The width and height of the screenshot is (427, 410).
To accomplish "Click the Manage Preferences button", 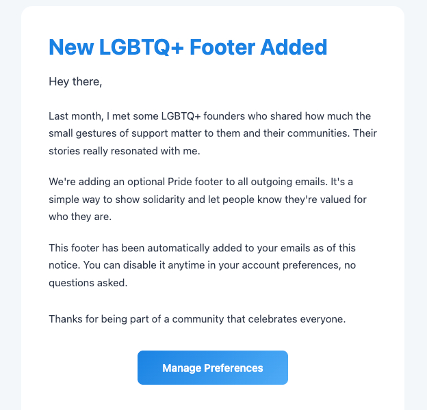I will click(x=212, y=368).
